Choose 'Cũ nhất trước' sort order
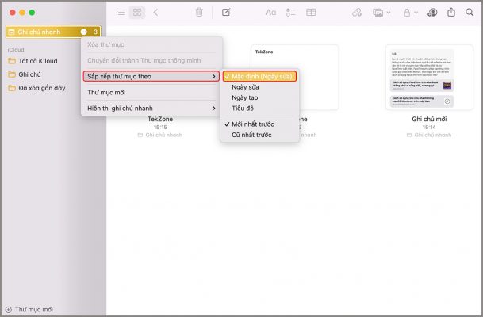 click(x=251, y=136)
